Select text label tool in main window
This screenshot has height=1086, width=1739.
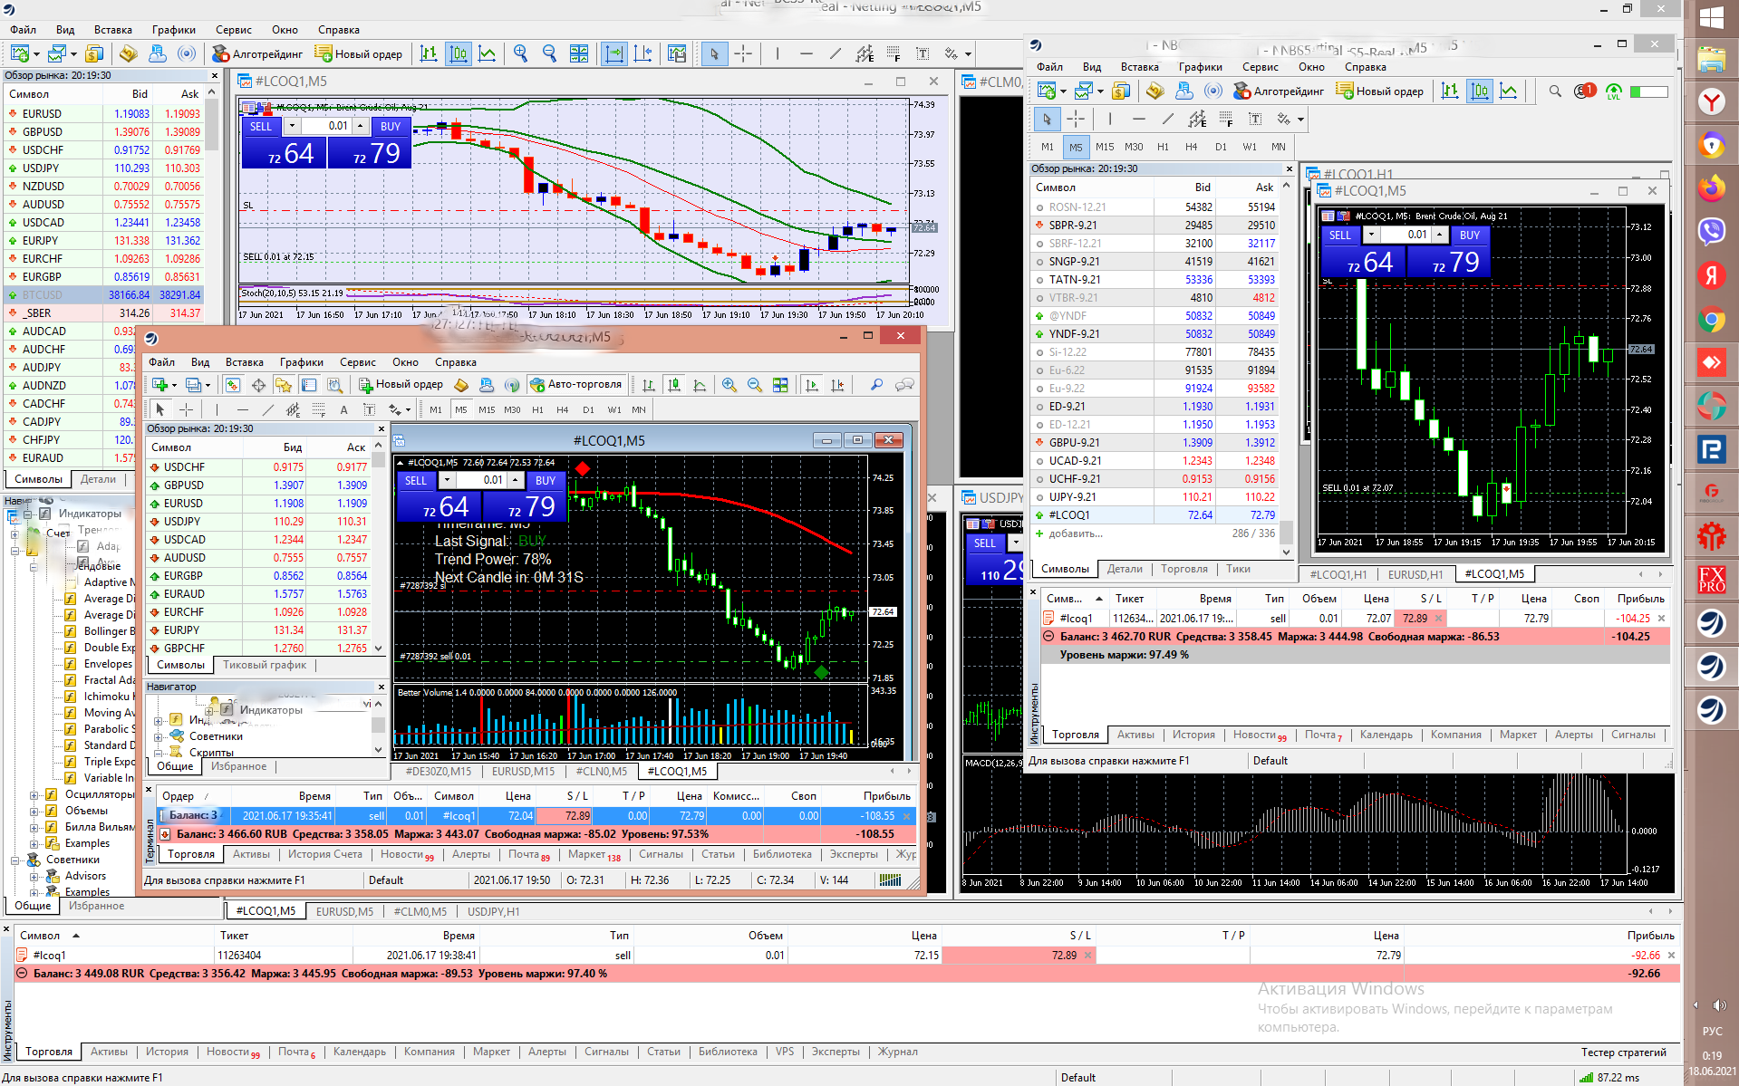coord(923,53)
